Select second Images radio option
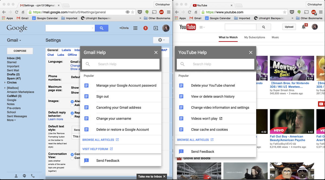Screen dimensions: 325x180 [72, 105]
